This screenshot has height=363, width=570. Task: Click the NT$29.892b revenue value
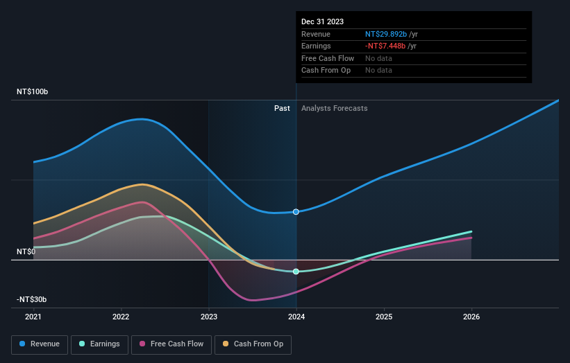pyautogui.click(x=386, y=34)
